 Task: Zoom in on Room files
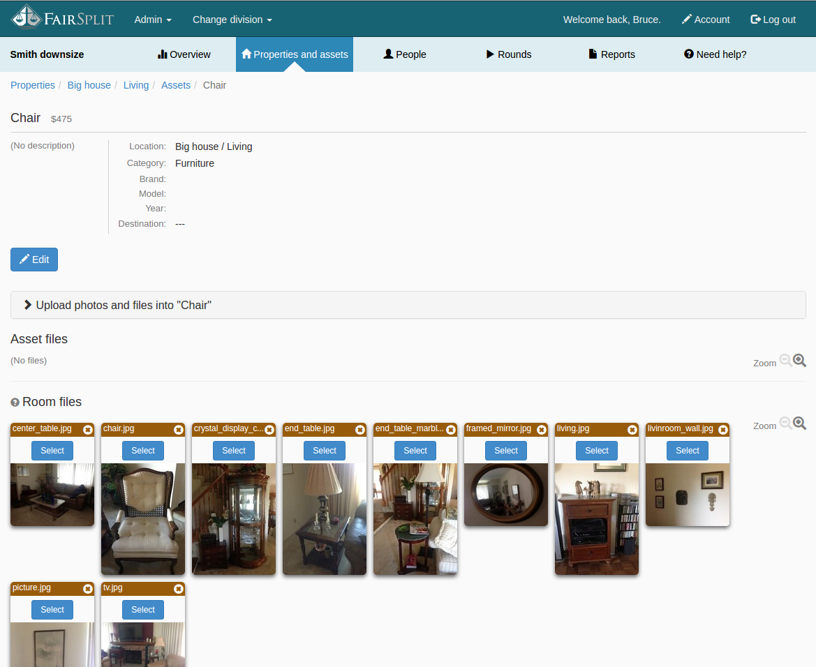tap(800, 424)
